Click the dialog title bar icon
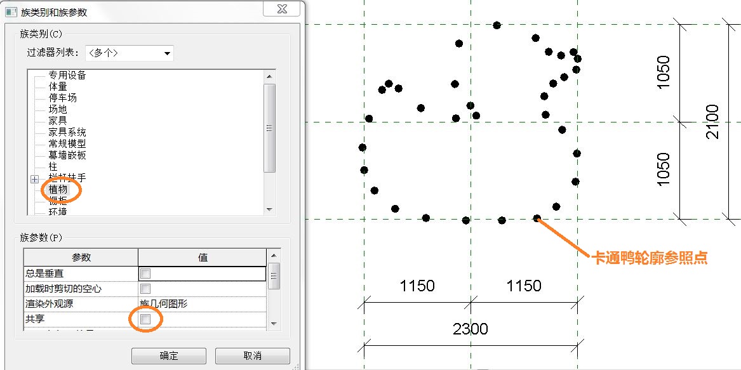Image resolution: width=741 pixels, height=370 pixels. tap(11, 12)
